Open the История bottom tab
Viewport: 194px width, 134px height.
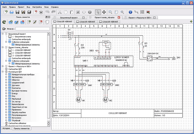click(x=6, y=128)
